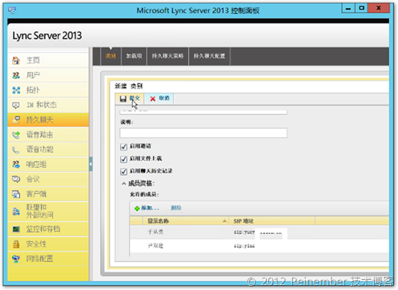Click the 联盟和外部访问 federation icon

click(16, 211)
